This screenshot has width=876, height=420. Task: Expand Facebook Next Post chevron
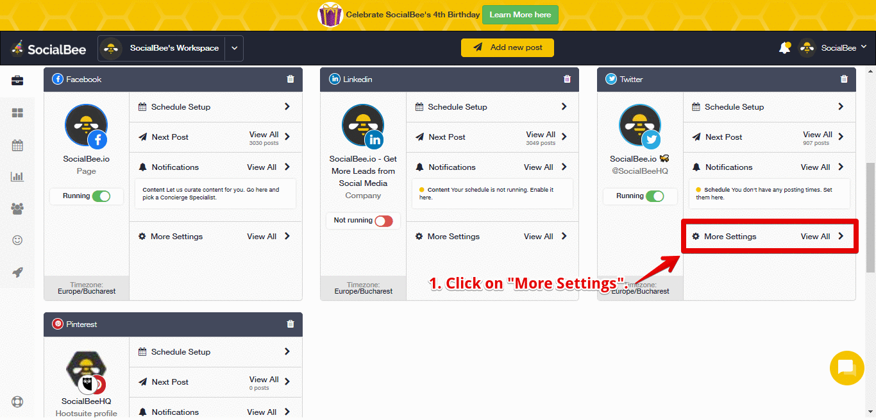pyautogui.click(x=287, y=137)
